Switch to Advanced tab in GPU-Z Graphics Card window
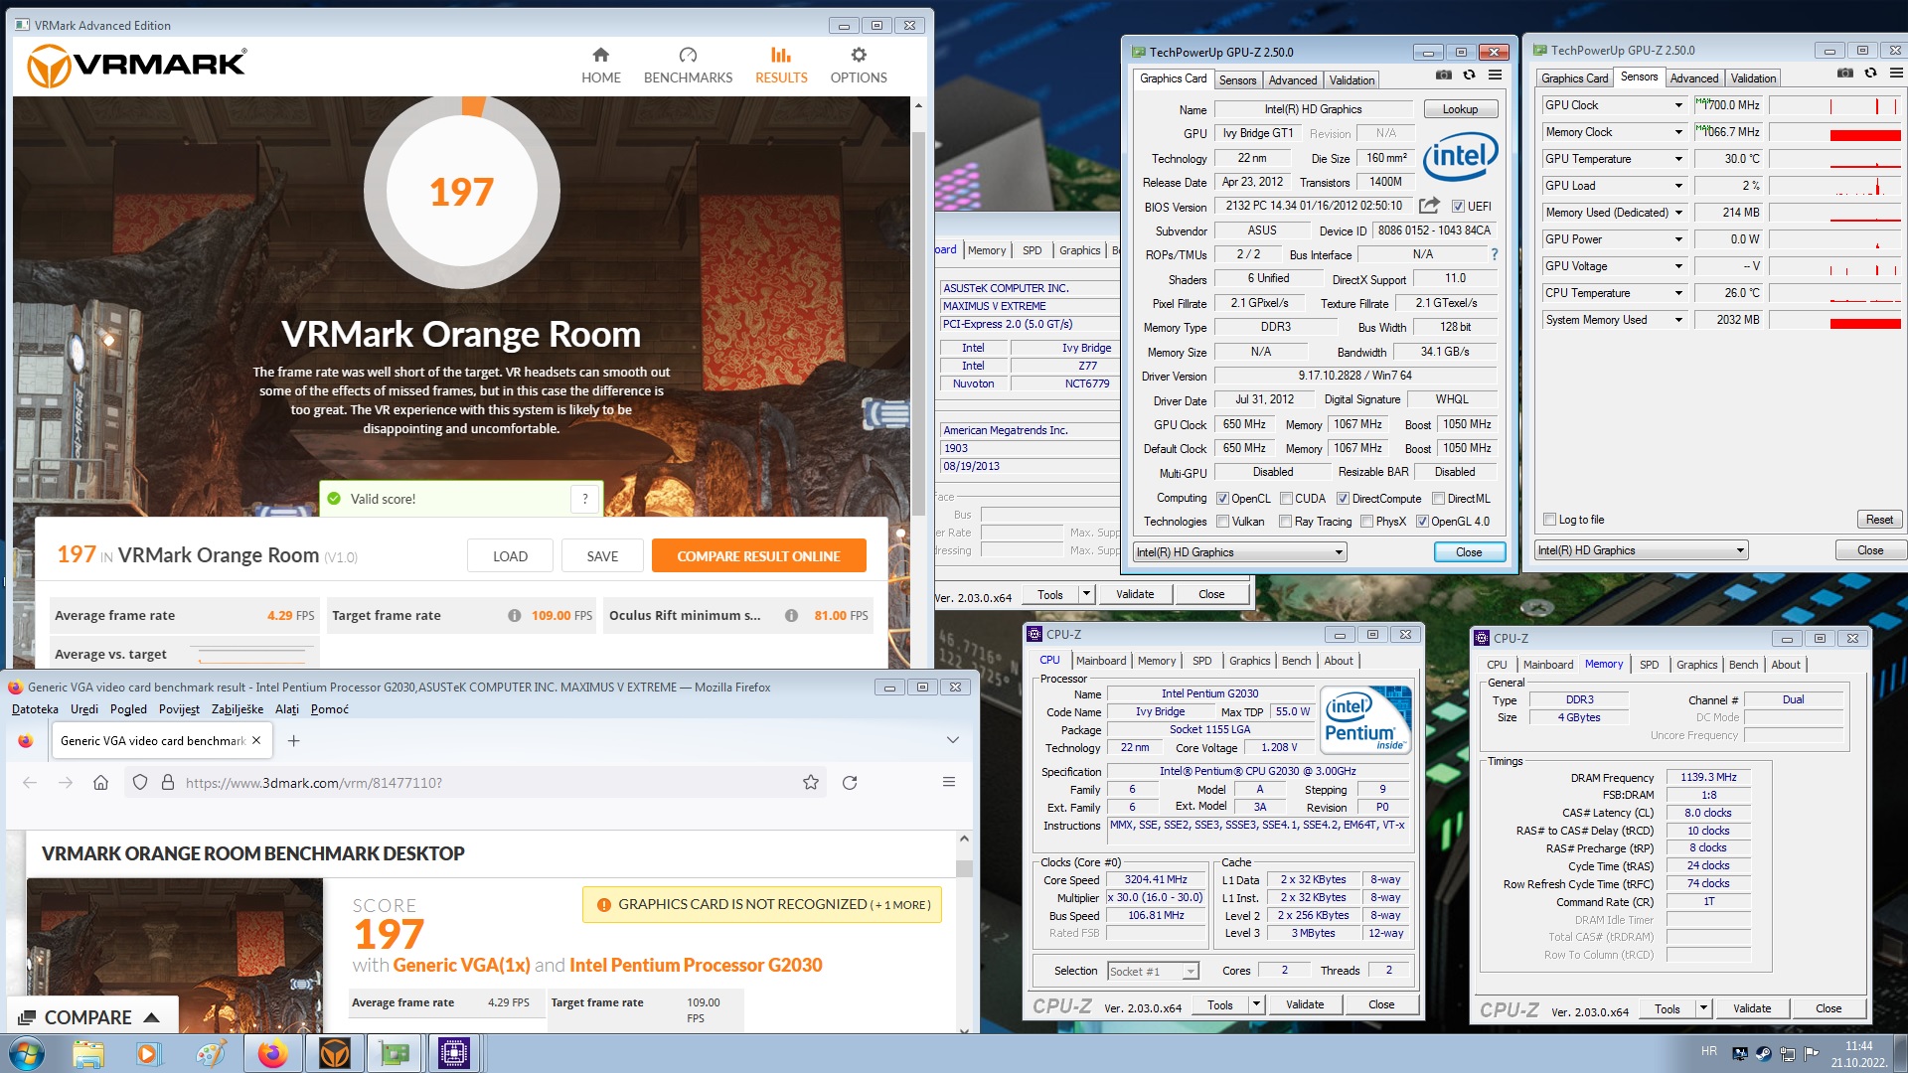 [1293, 80]
